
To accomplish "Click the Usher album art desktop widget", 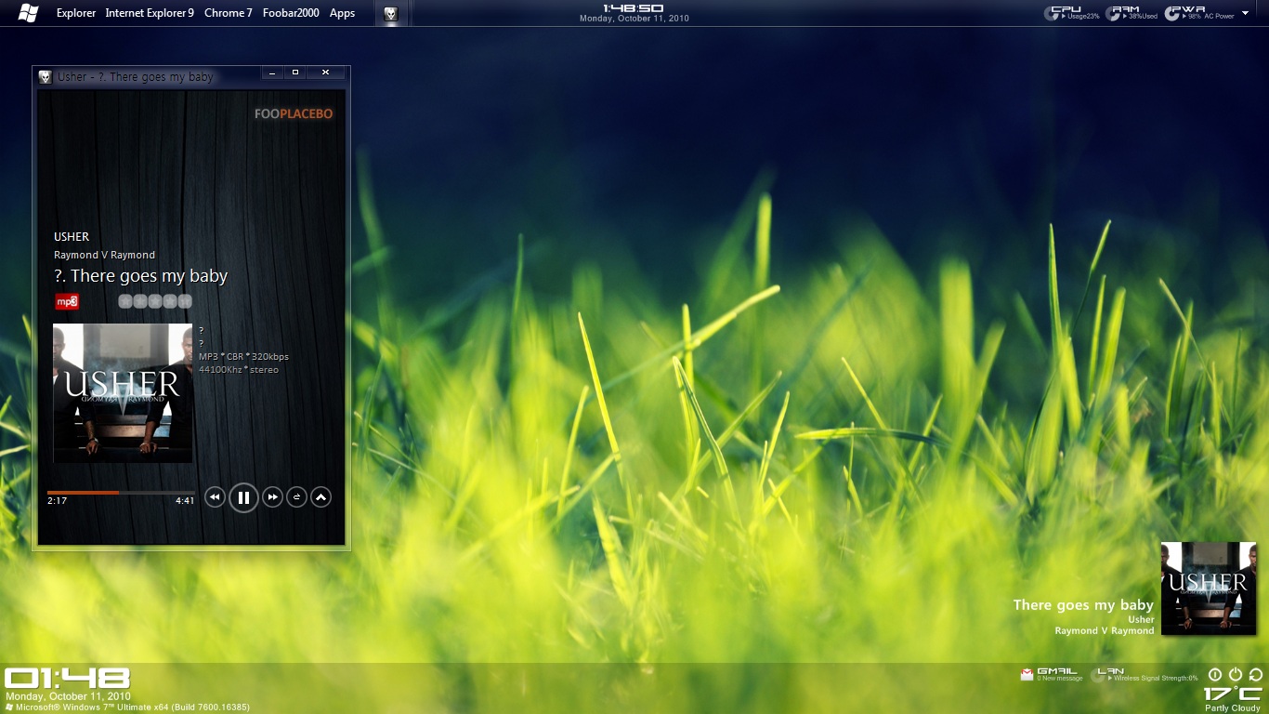I will click(x=1209, y=588).
